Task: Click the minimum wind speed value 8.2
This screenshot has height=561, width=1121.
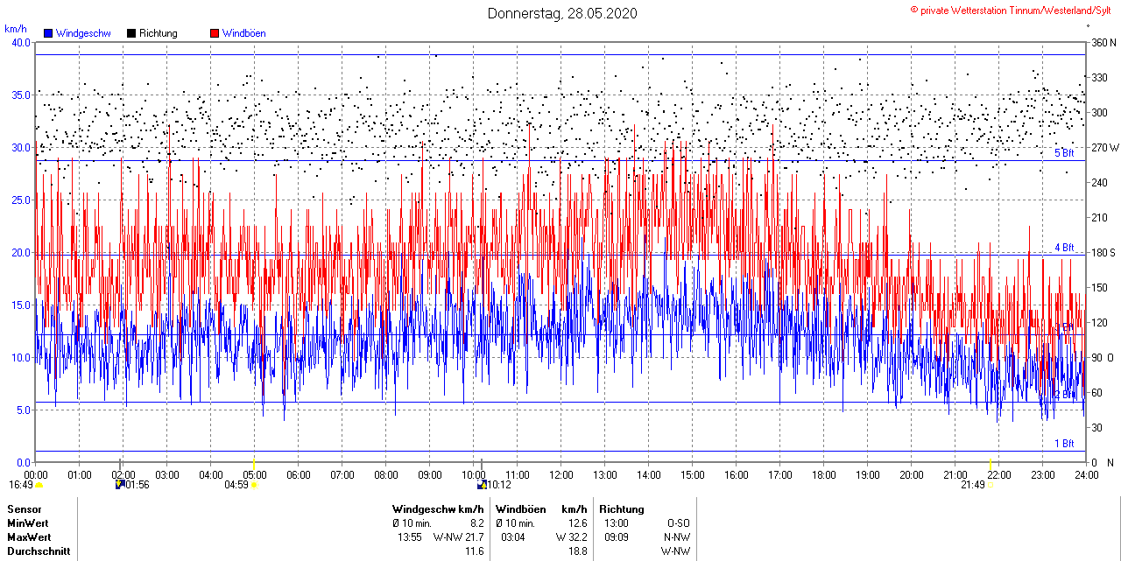Action: click(x=477, y=522)
